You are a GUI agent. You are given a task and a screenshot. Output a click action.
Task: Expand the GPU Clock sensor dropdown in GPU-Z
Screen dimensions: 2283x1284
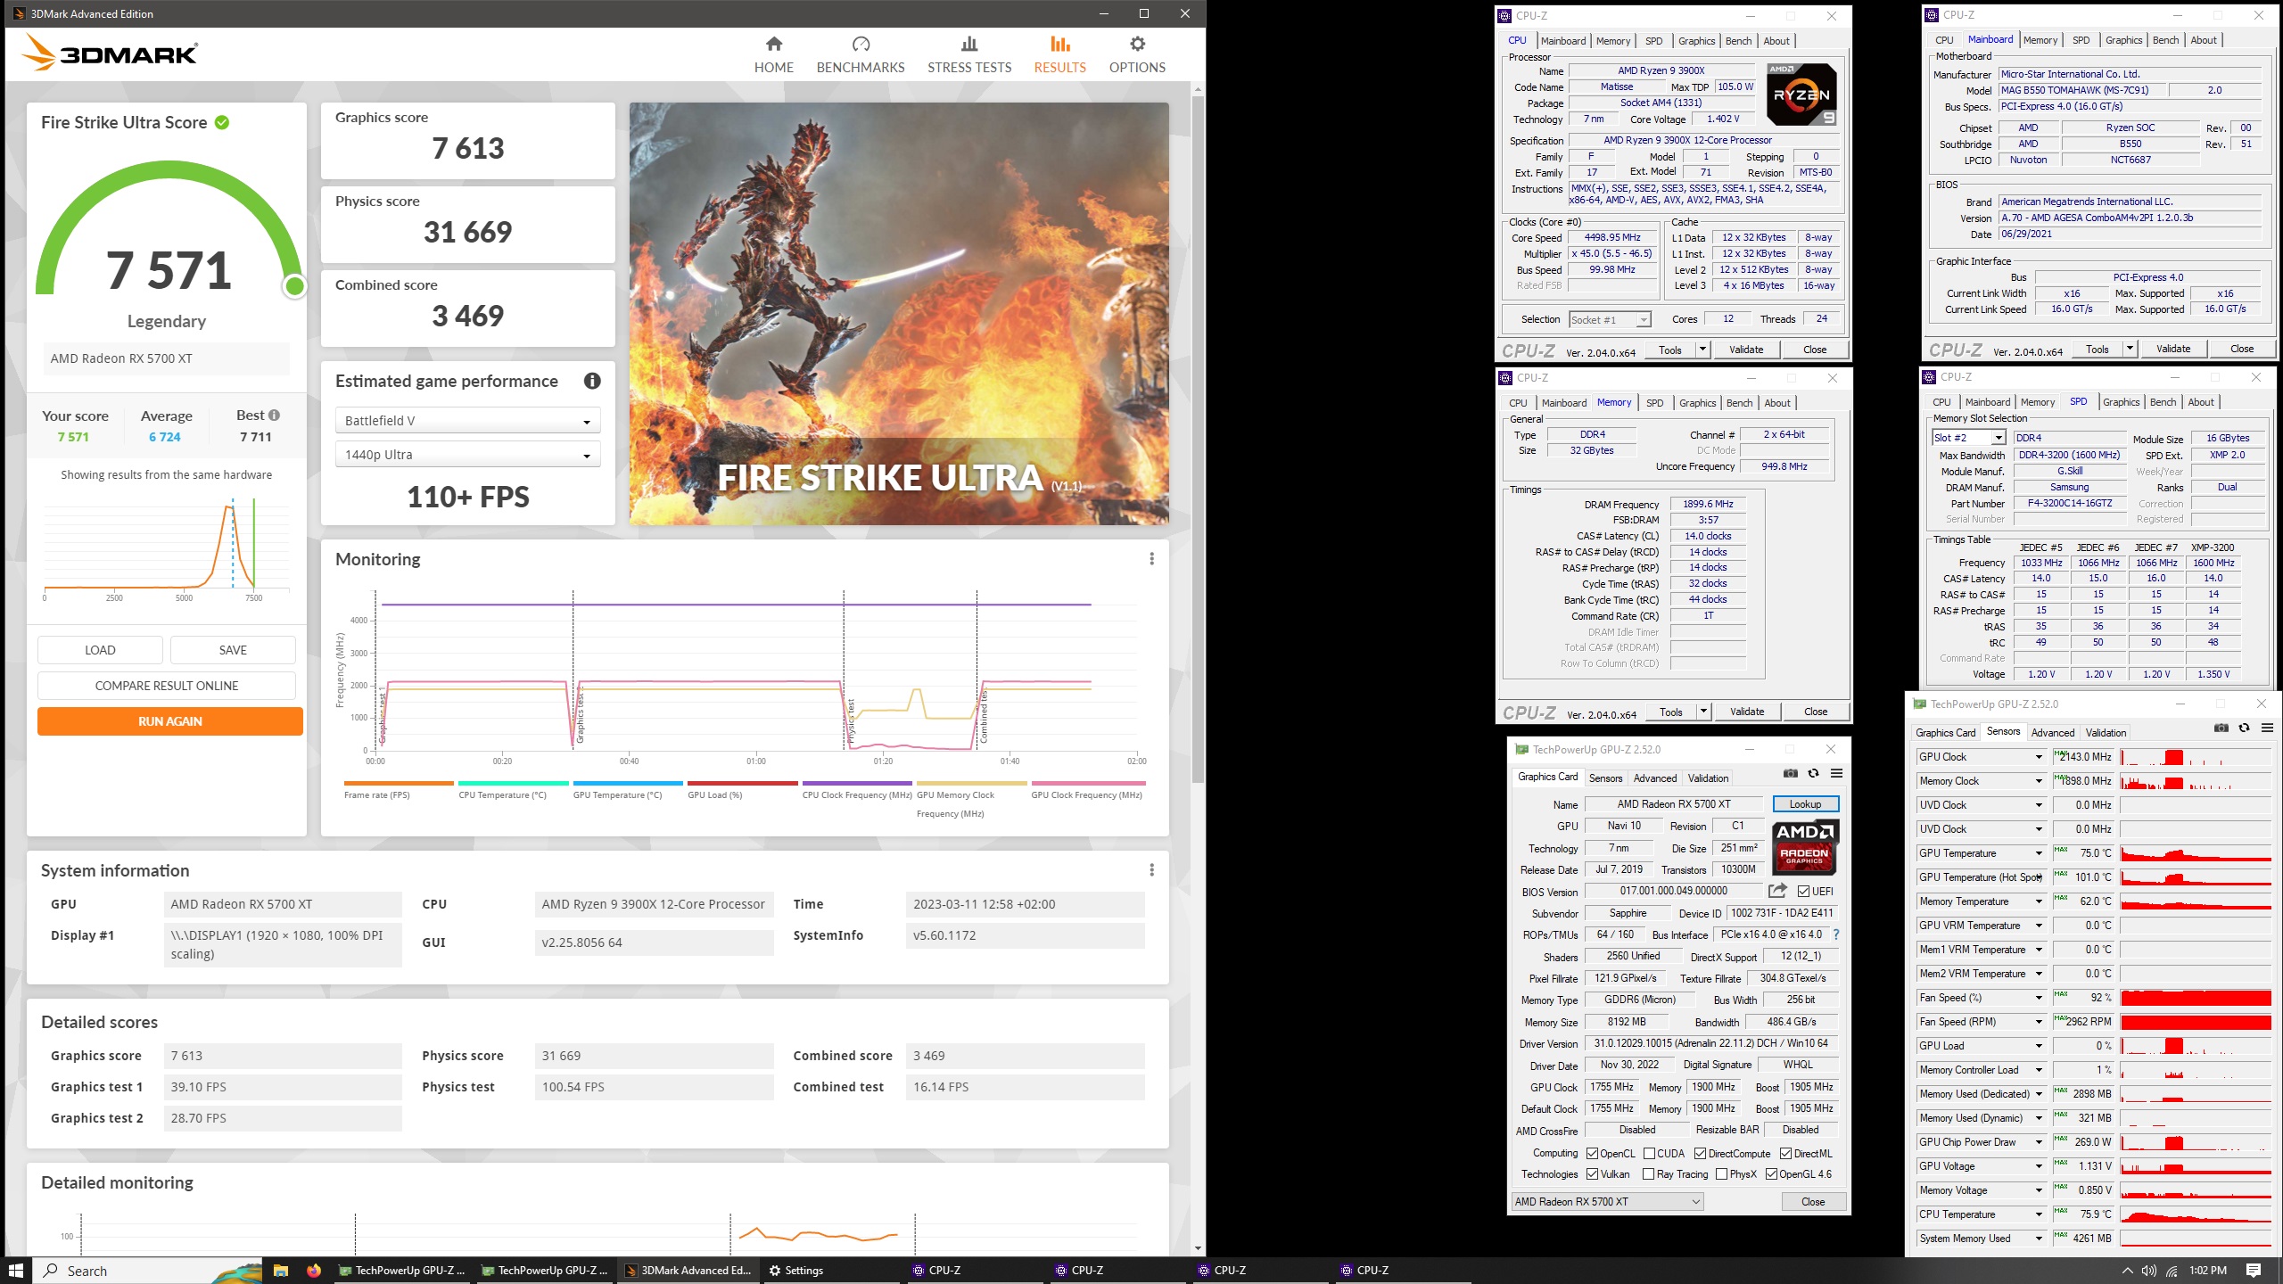(x=2038, y=757)
